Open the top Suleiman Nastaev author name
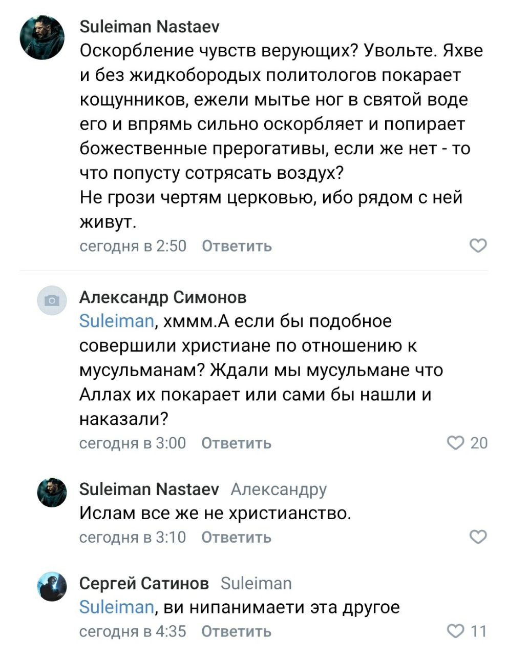 [x=150, y=26]
